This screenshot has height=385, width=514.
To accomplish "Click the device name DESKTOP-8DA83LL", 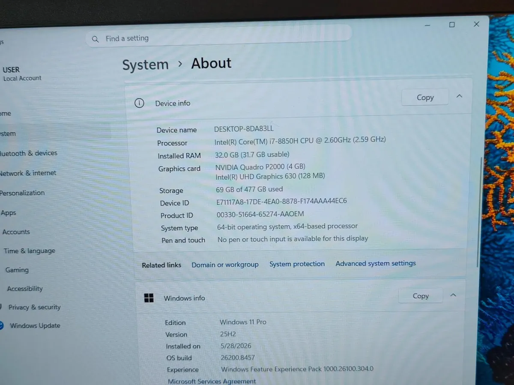I will [x=244, y=128].
